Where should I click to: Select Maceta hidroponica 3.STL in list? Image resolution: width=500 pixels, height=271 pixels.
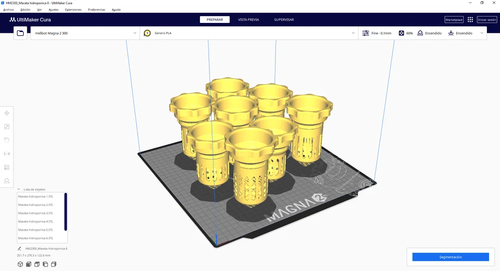(x=36, y=213)
